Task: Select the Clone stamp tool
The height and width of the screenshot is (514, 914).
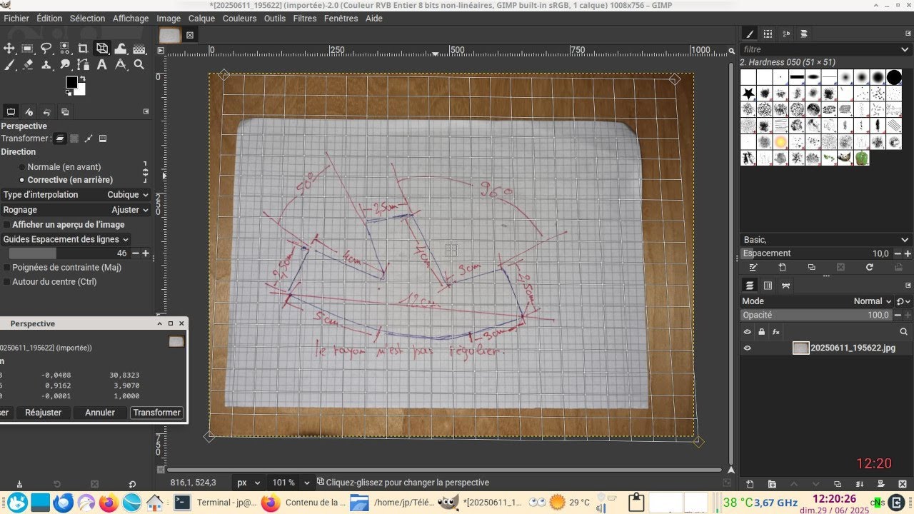Action: (x=46, y=64)
